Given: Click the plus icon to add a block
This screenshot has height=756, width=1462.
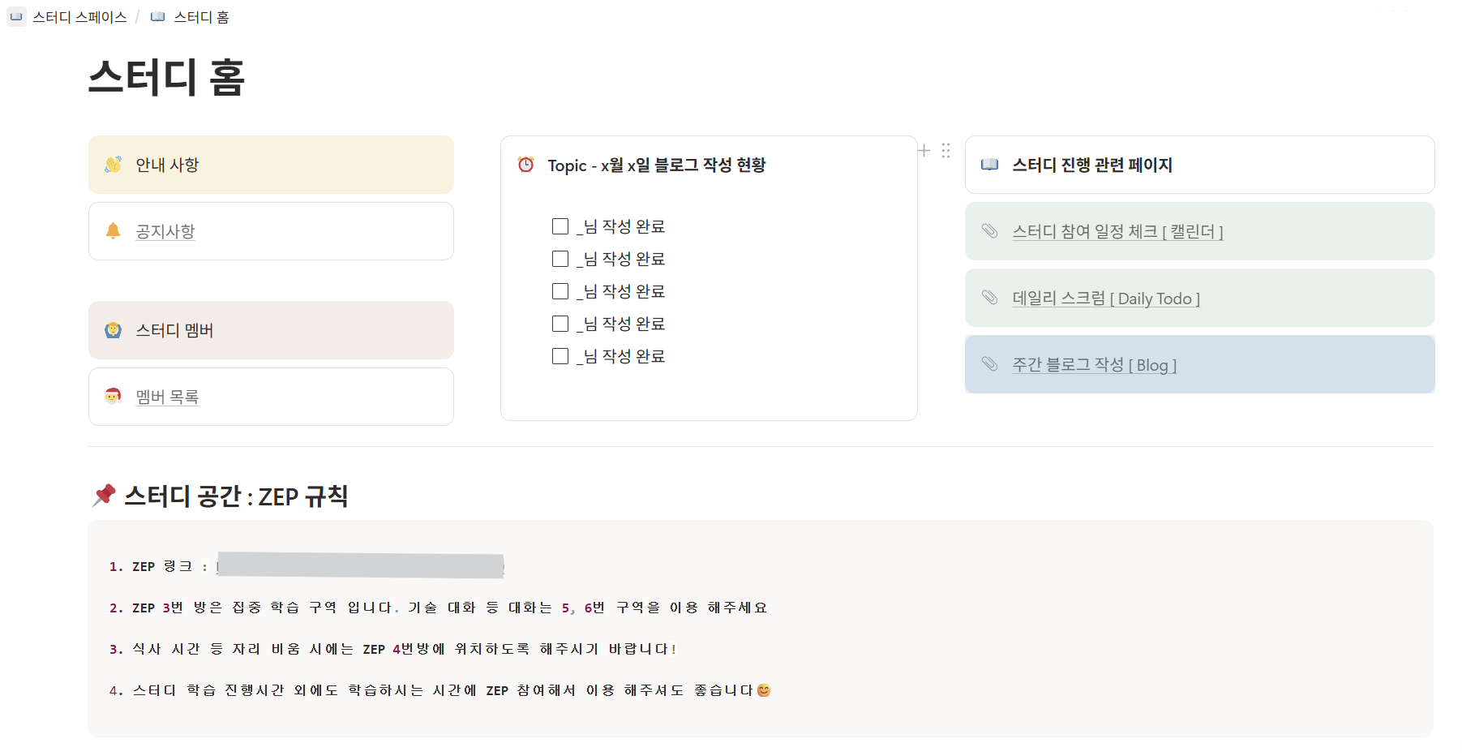Looking at the screenshot, I should 924,150.
